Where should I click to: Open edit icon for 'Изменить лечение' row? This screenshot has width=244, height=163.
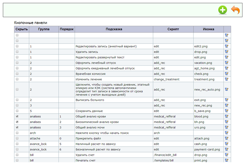point(227,79)
